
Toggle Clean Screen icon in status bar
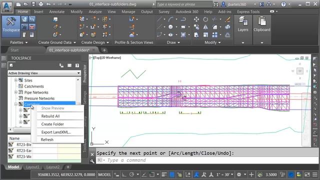pyautogui.click(x=307, y=174)
